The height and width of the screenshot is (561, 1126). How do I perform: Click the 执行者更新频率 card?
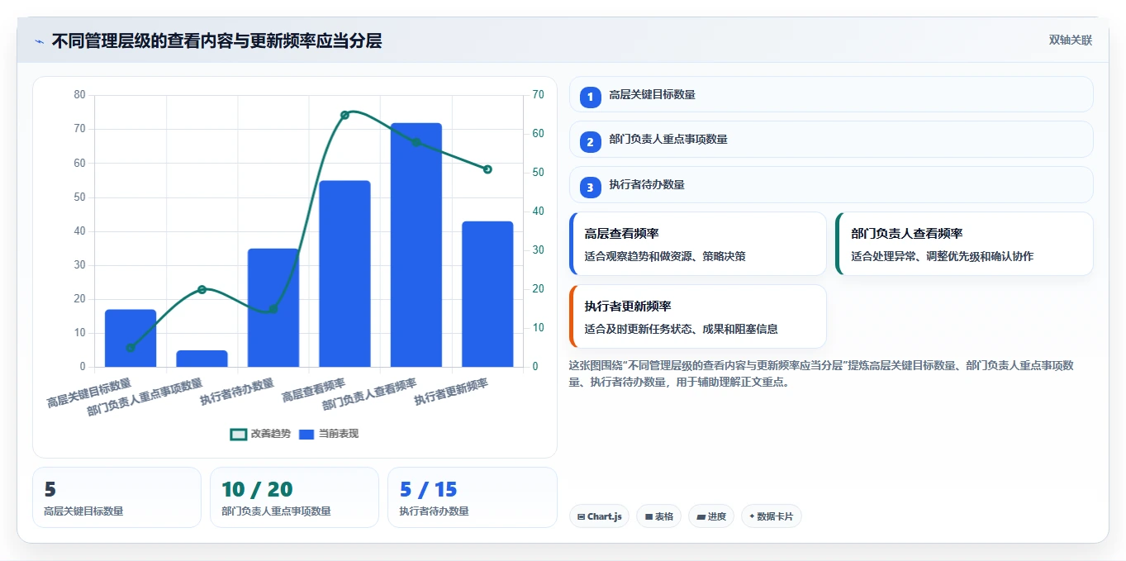[698, 316]
